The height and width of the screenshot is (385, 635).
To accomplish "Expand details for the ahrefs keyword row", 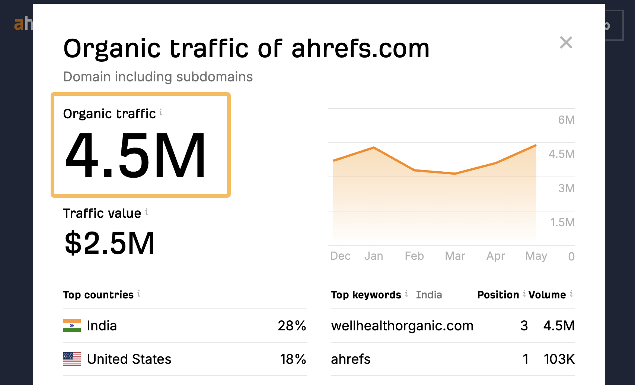I will coord(350,359).
